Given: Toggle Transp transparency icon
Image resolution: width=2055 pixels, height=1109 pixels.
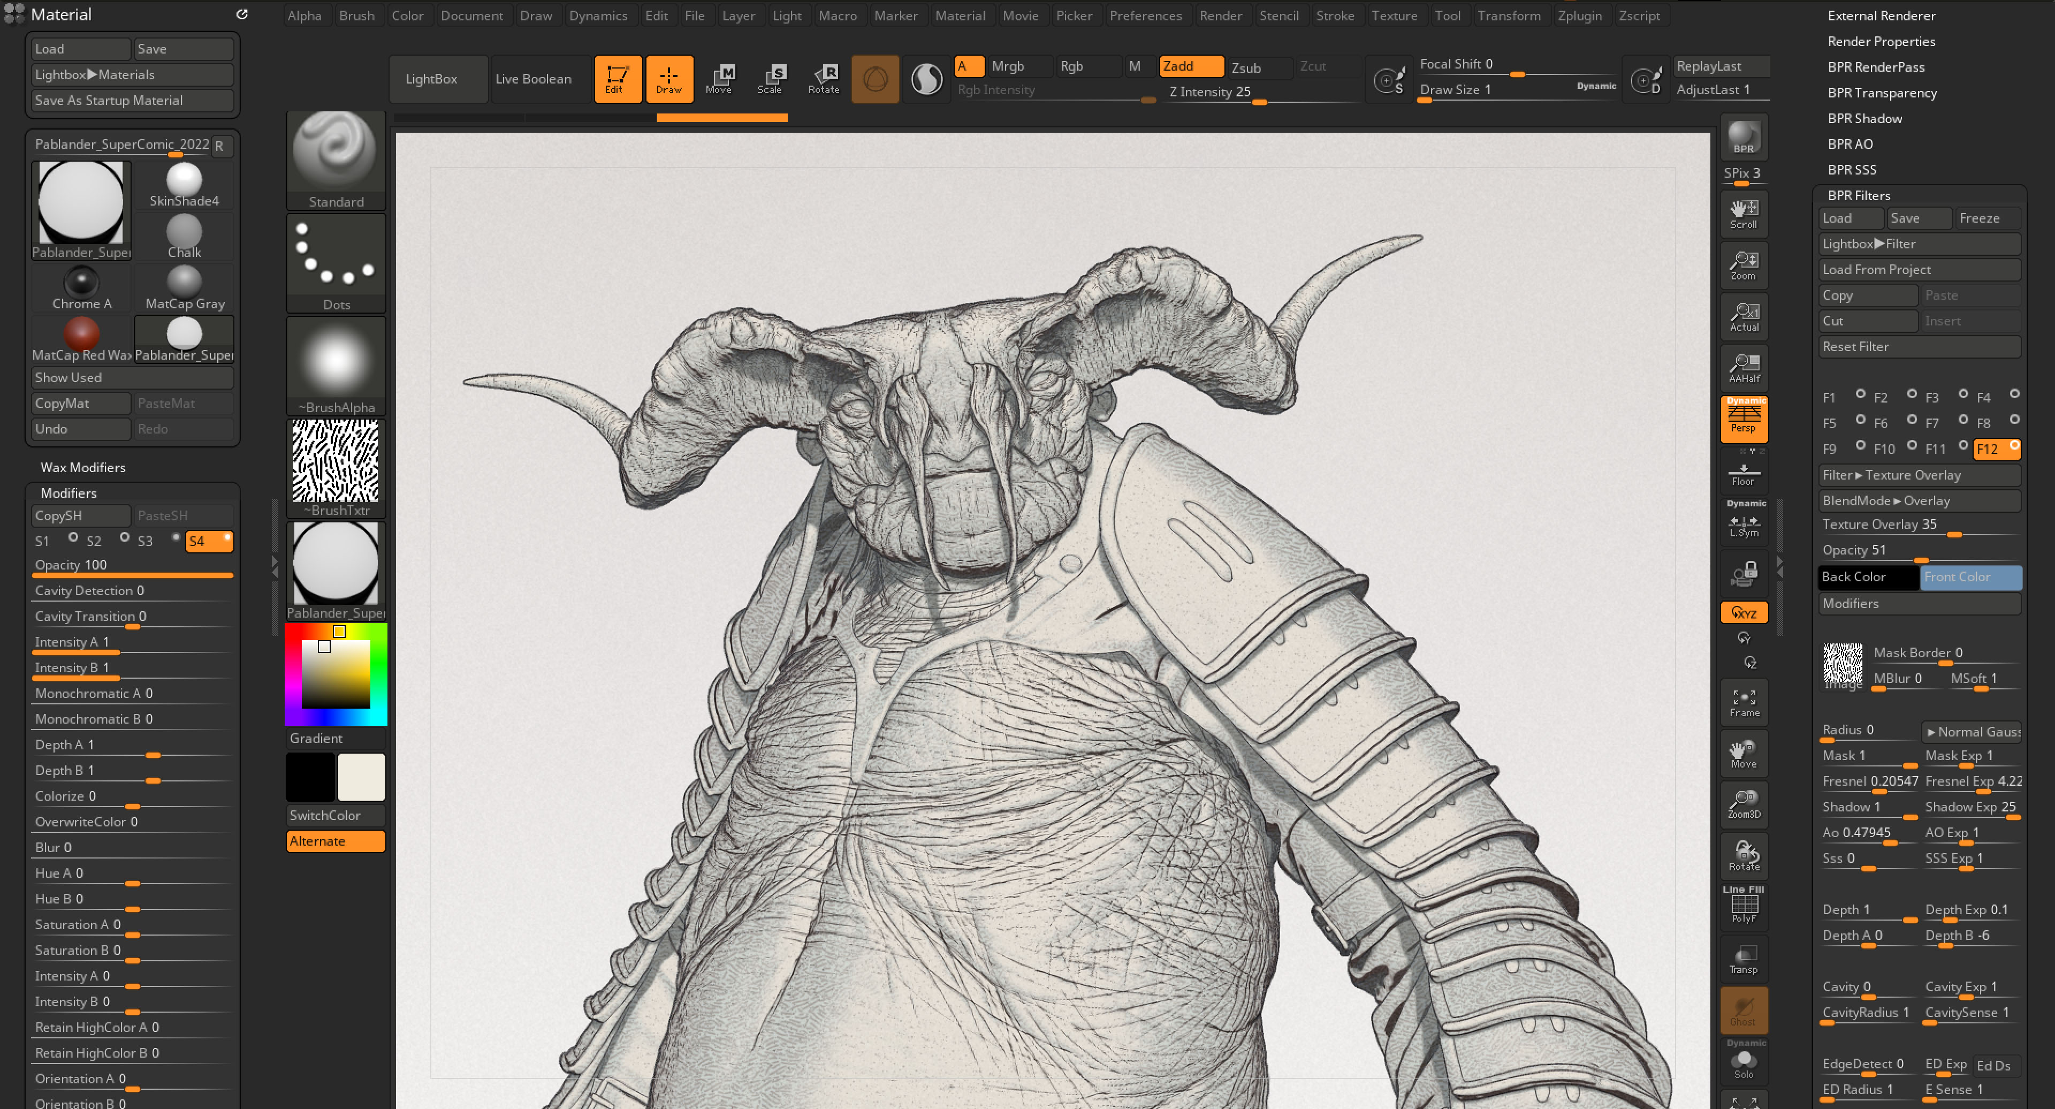Looking at the screenshot, I should pos(1744,958).
